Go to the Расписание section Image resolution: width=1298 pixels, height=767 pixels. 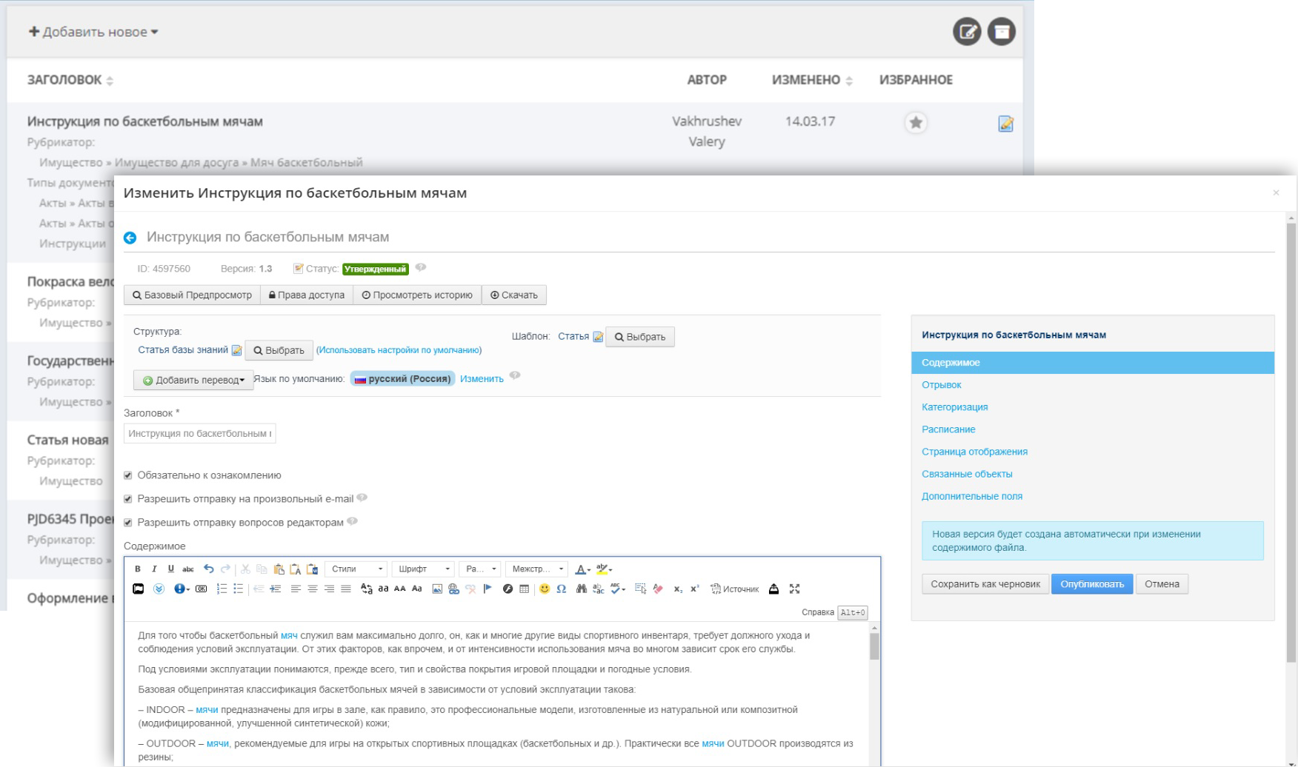948,429
